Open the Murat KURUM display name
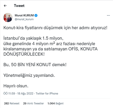This screenshot has width=113, height=108. point(24,15)
